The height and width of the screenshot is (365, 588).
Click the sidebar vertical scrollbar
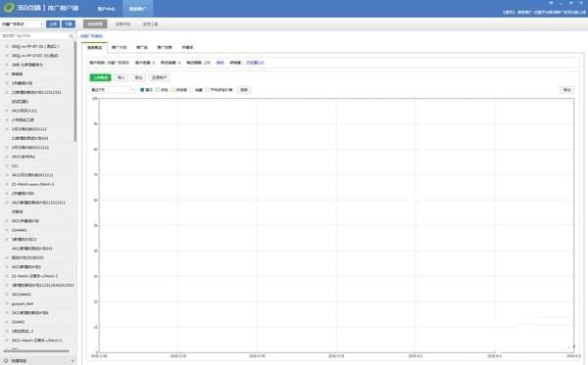(75, 92)
